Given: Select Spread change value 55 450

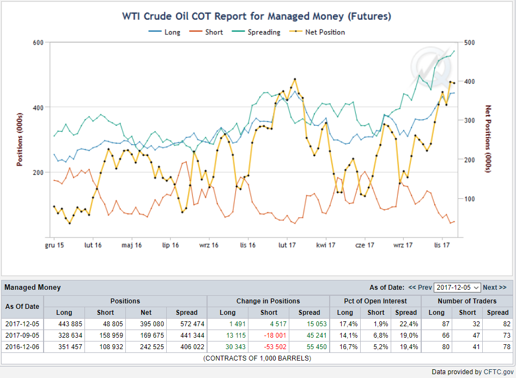Looking at the screenshot, I should point(317,347).
